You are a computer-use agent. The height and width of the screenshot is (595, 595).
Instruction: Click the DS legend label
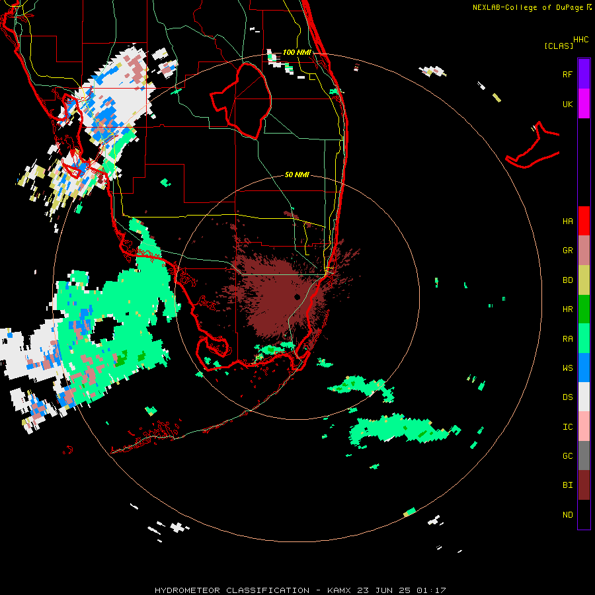[567, 397]
